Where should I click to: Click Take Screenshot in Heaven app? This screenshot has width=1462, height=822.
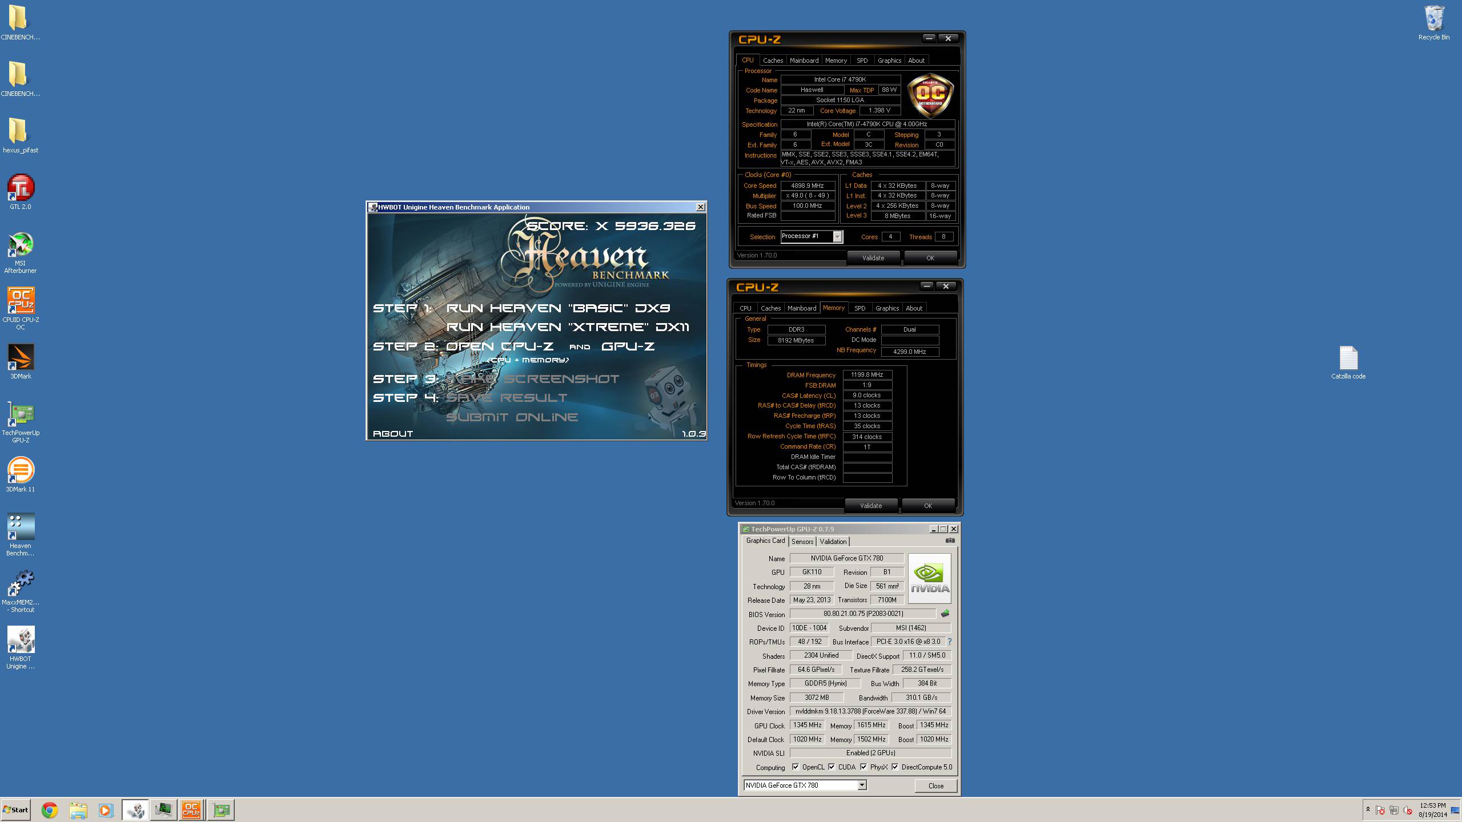pos(532,379)
